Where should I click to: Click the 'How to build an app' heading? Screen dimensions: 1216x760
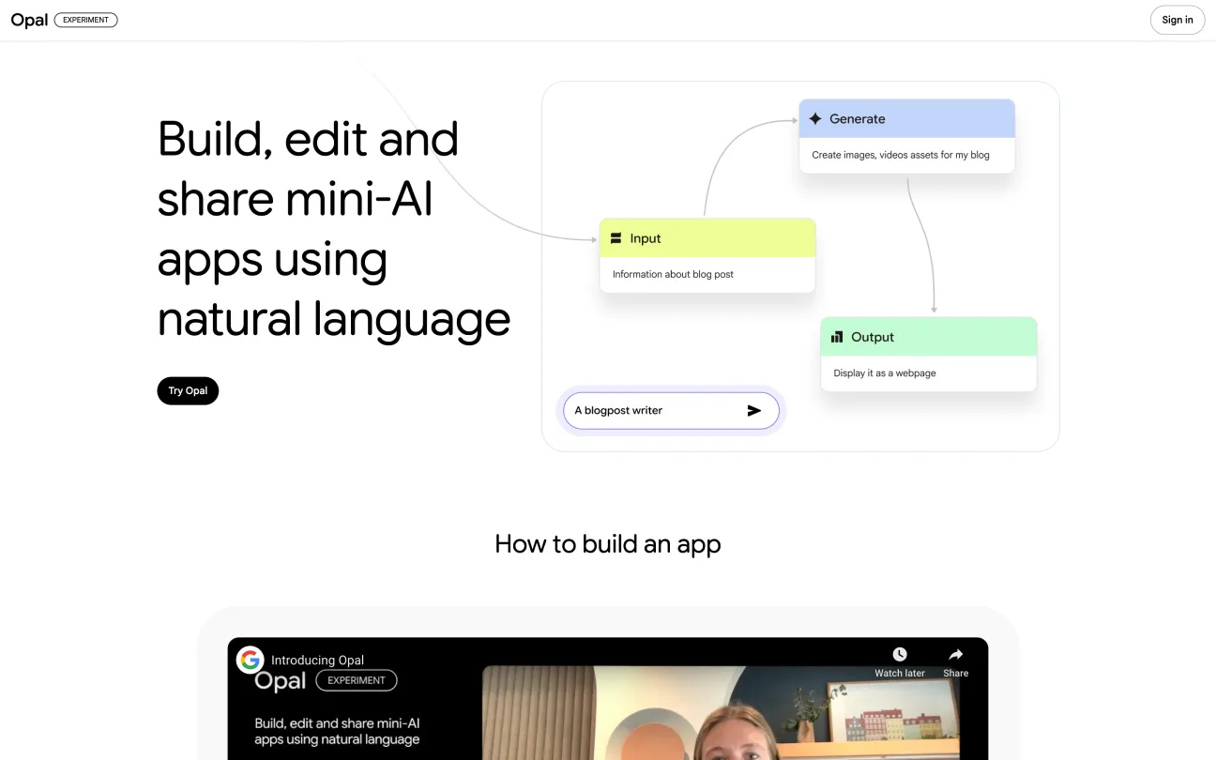click(x=608, y=544)
